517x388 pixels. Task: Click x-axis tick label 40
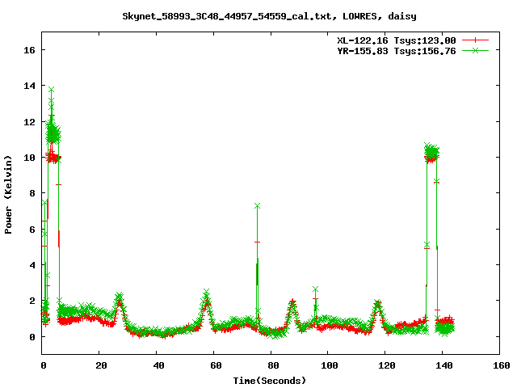[158, 365]
